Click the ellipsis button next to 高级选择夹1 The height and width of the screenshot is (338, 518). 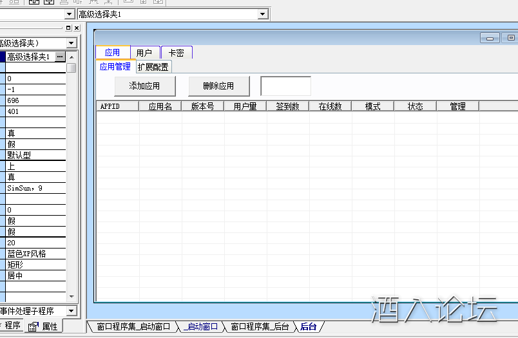coord(60,57)
